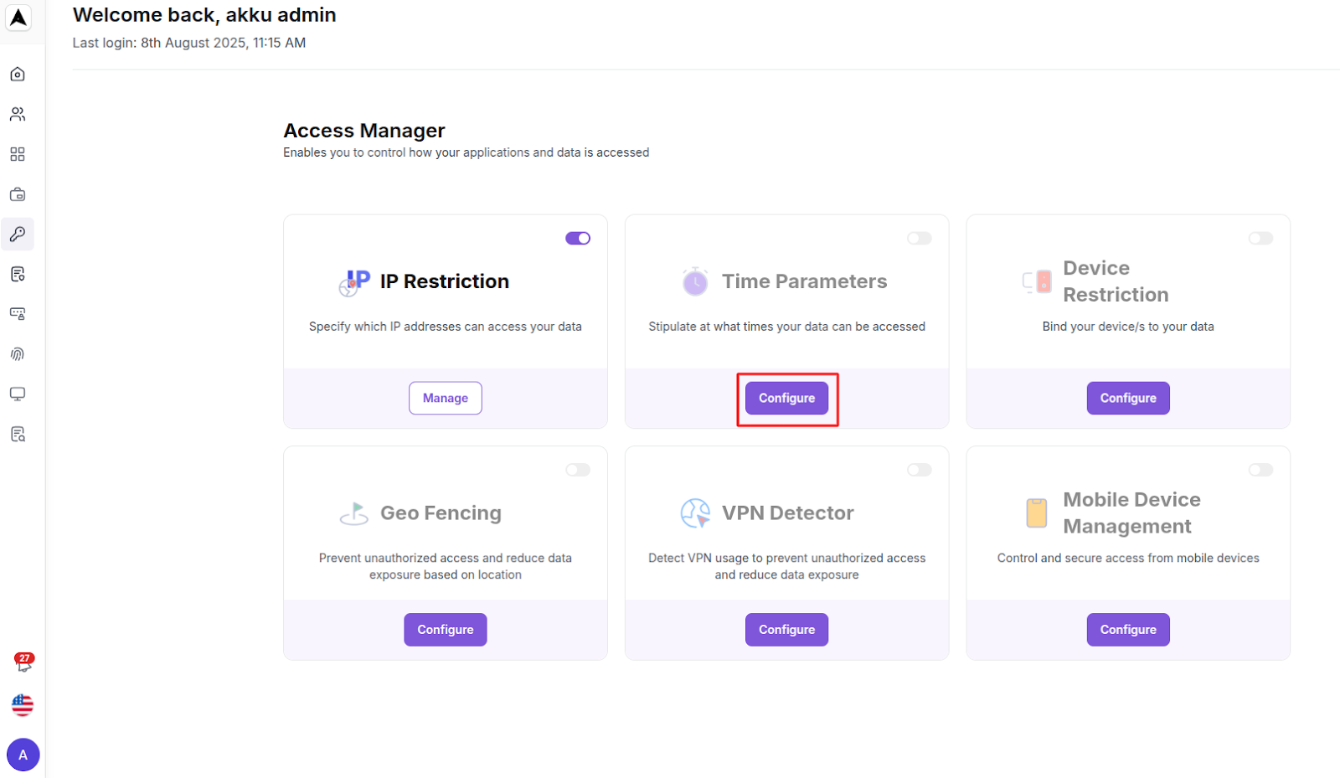
Task: Select the highlighted key Access Manager icon
Action: coord(17,234)
